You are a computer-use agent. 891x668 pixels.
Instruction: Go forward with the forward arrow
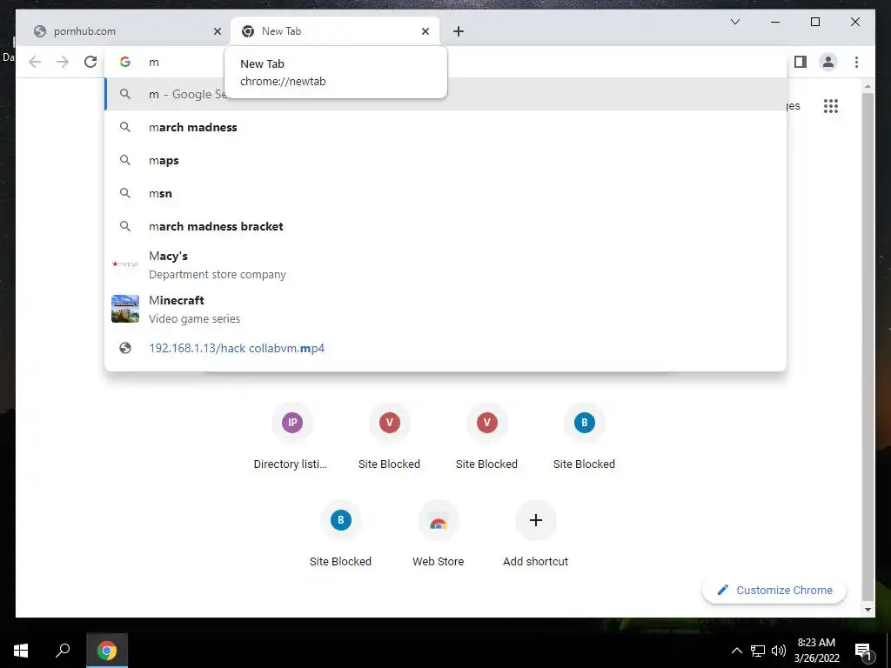coord(63,62)
